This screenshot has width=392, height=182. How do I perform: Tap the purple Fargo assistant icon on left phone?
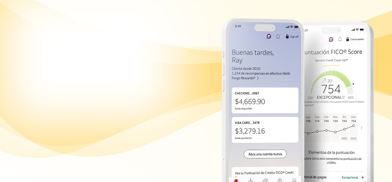pos(269,37)
